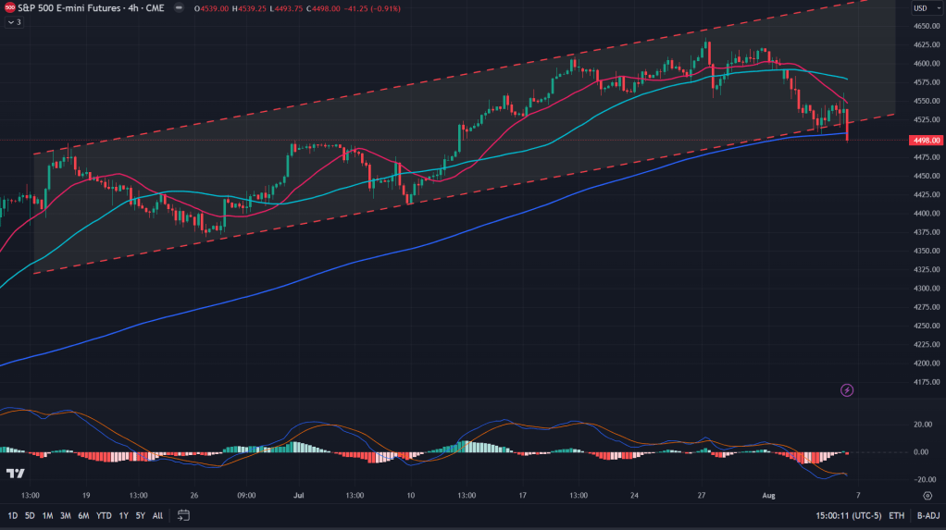Toggle the ETH extended trading hours session

896,515
